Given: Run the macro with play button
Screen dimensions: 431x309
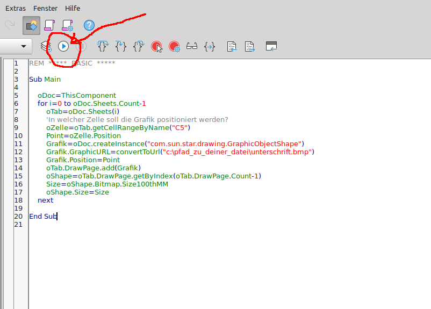Looking at the screenshot, I should [x=63, y=46].
